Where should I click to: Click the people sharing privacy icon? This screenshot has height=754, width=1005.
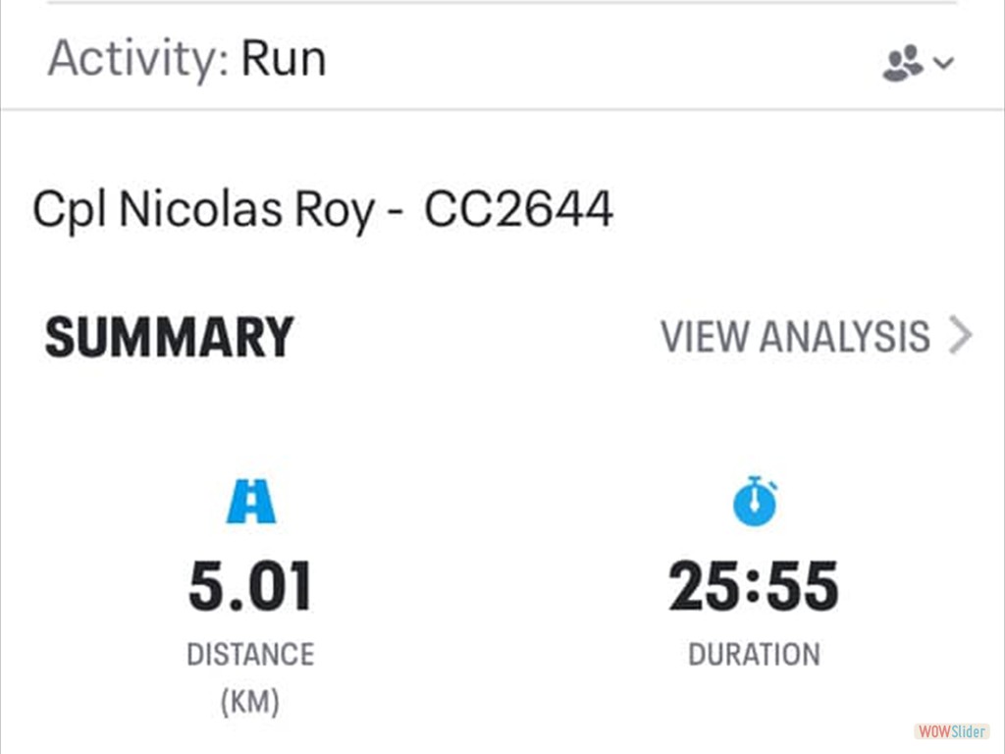coord(903,63)
